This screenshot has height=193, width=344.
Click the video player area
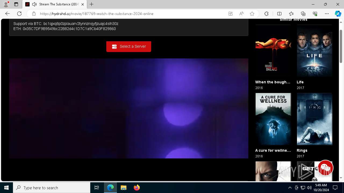[129, 108]
